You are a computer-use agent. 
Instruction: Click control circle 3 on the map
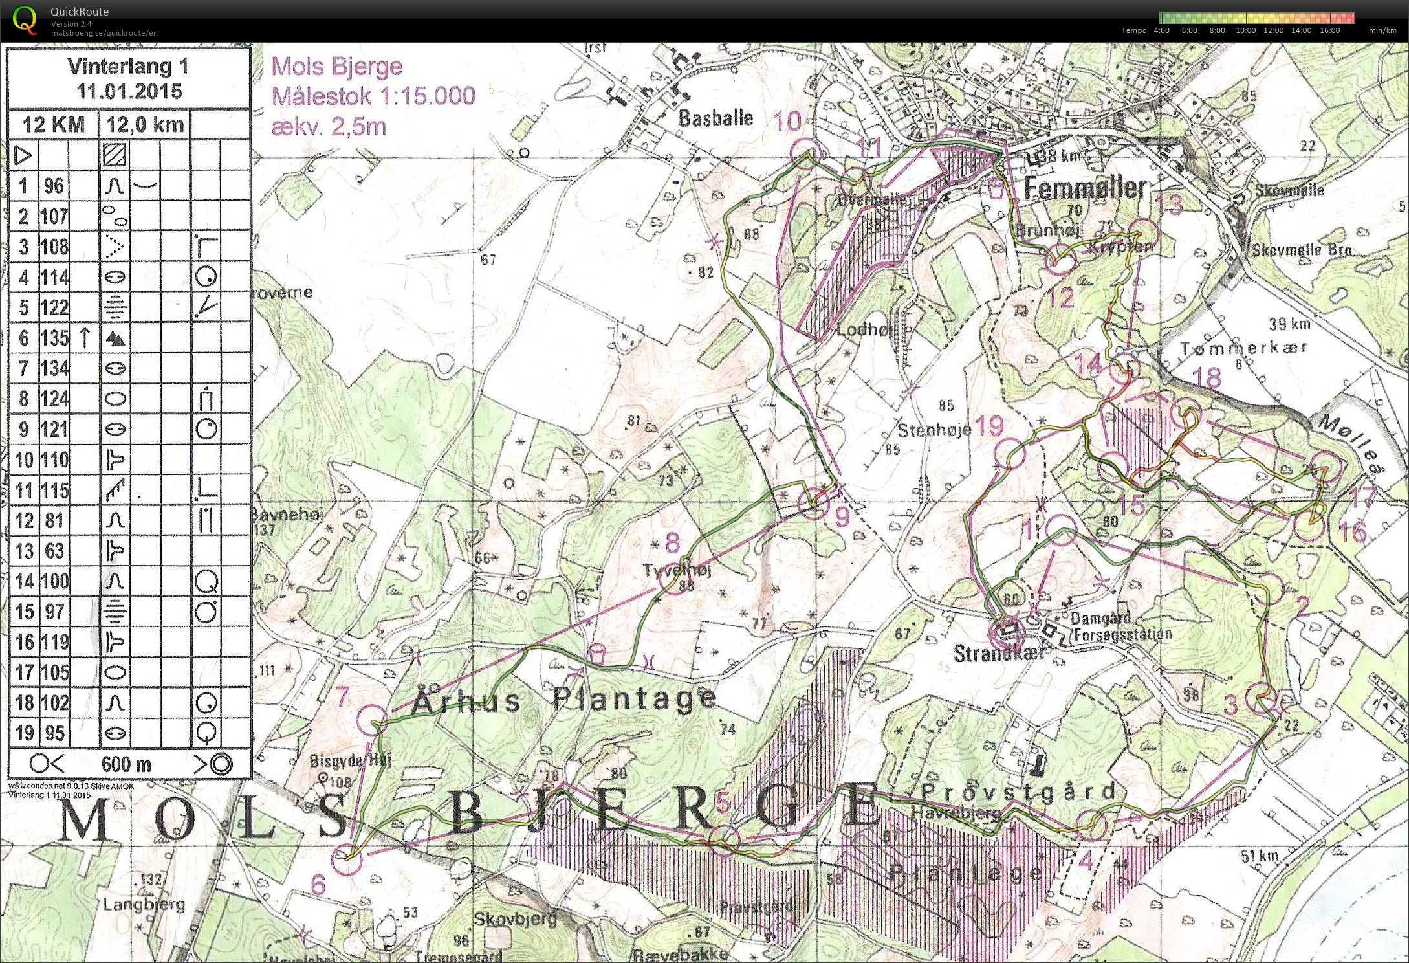point(1262,698)
